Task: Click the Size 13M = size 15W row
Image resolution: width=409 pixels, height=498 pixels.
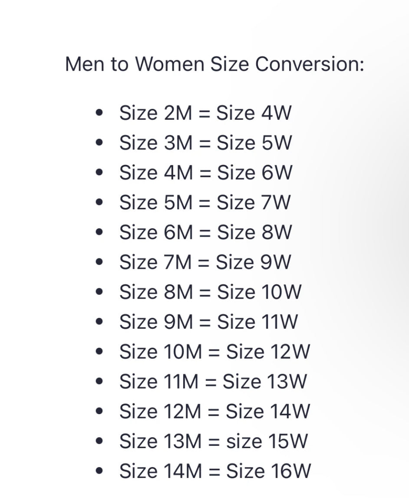Action: pos(214,441)
